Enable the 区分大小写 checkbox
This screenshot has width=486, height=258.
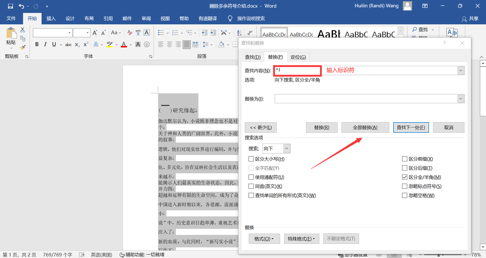(251, 159)
